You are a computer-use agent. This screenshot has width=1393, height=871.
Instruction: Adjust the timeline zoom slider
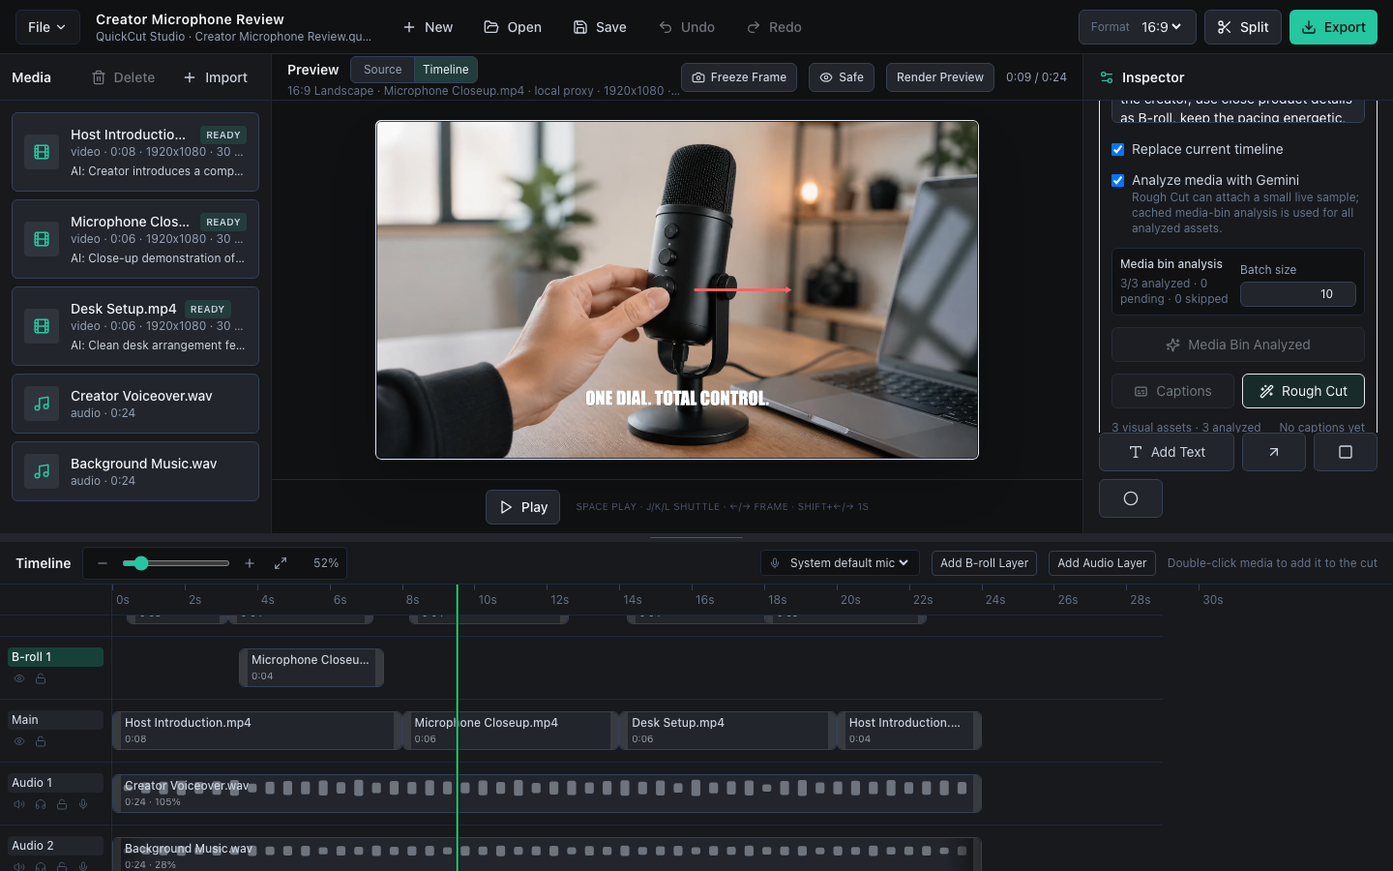(x=176, y=563)
